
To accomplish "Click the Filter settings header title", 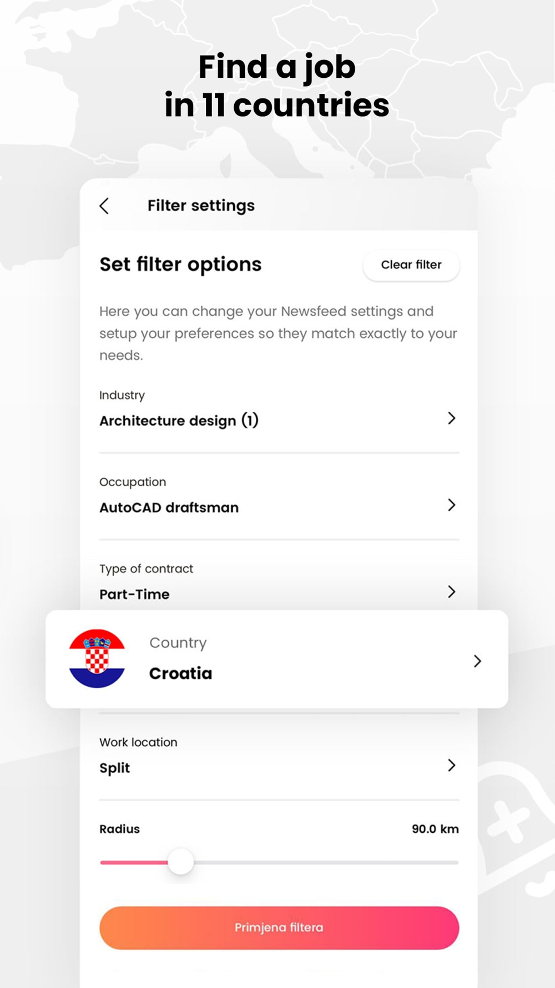I will click(x=201, y=206).
